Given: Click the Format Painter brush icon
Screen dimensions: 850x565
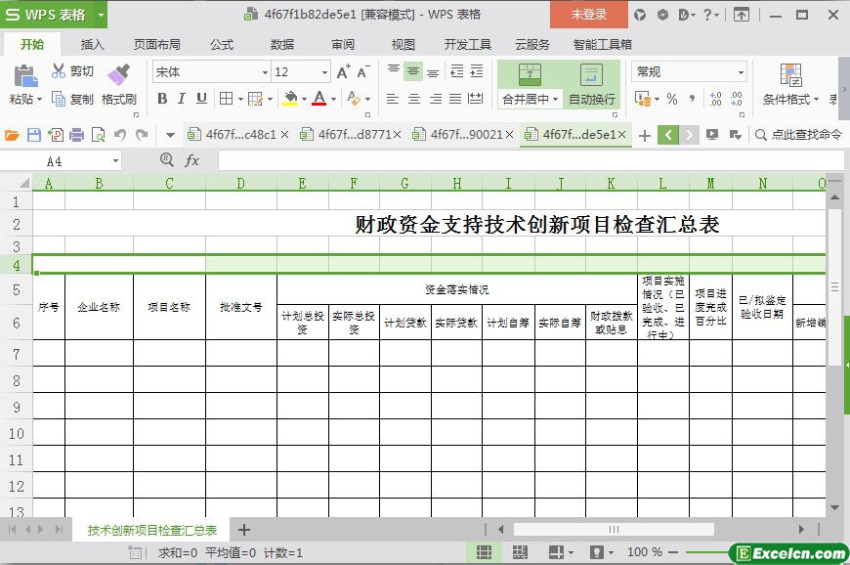Looking at the screenshot, I should pos(118,75).
